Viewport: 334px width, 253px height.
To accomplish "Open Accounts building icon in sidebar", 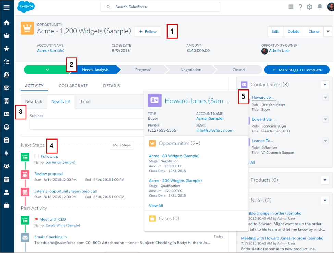I will (x=7, y=101).
